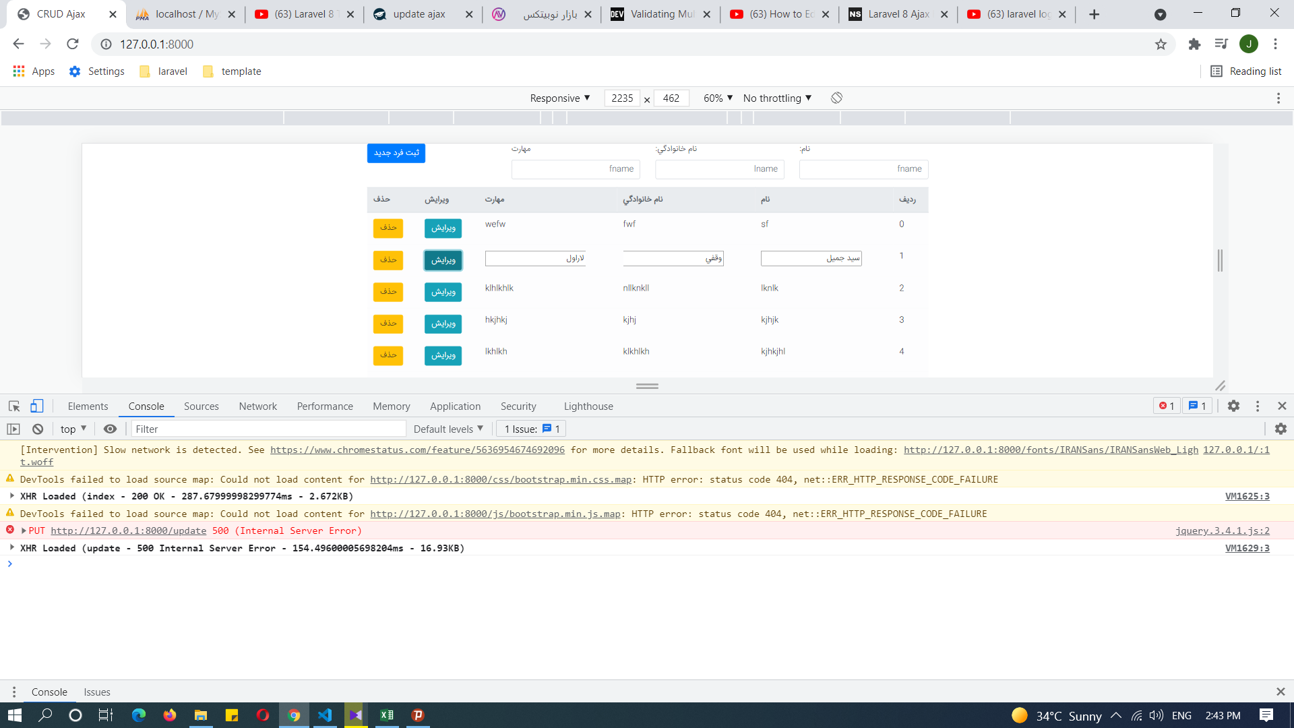The image size is (1294, 728).
Task: Click the inspect element picker icon
Action: [x=14, y=406]
